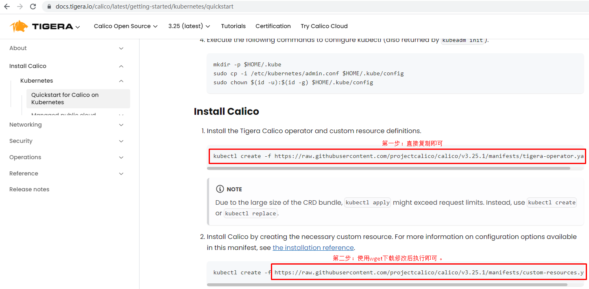The height and width of the screenshot is (289, 589).
Task: Reload the page with refresh icon
Action: (x=33, y=7)
